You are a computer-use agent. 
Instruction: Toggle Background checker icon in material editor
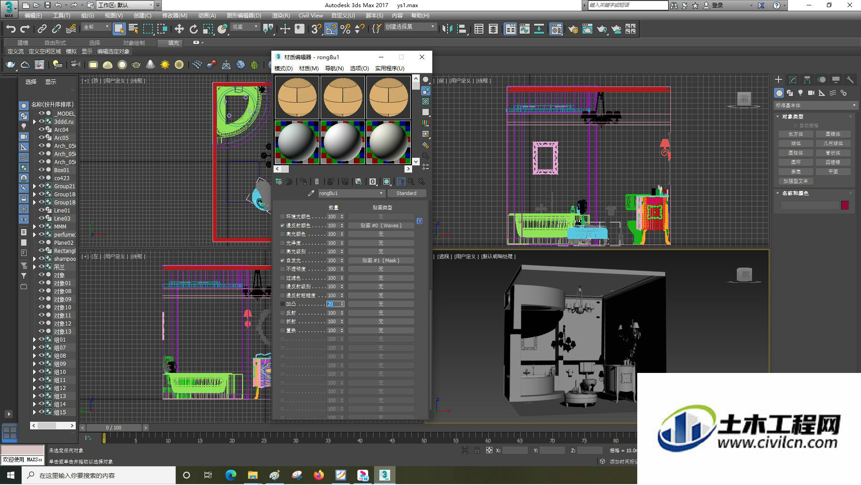(x=426, y=102)
